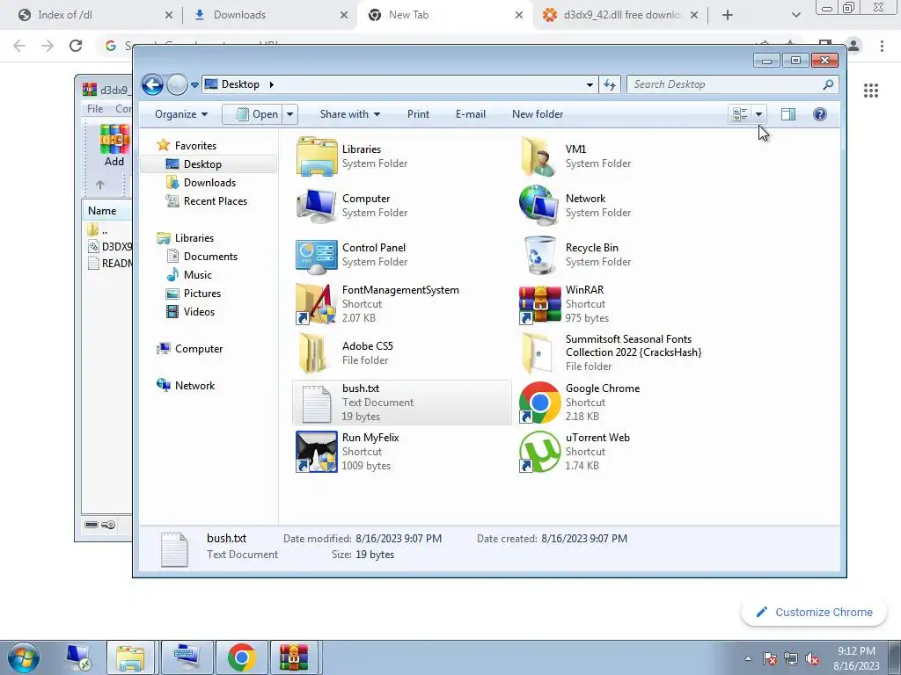
Task: Switch to the Index of /dl tab
Action: pyautogui.click(x=95, y=15)
